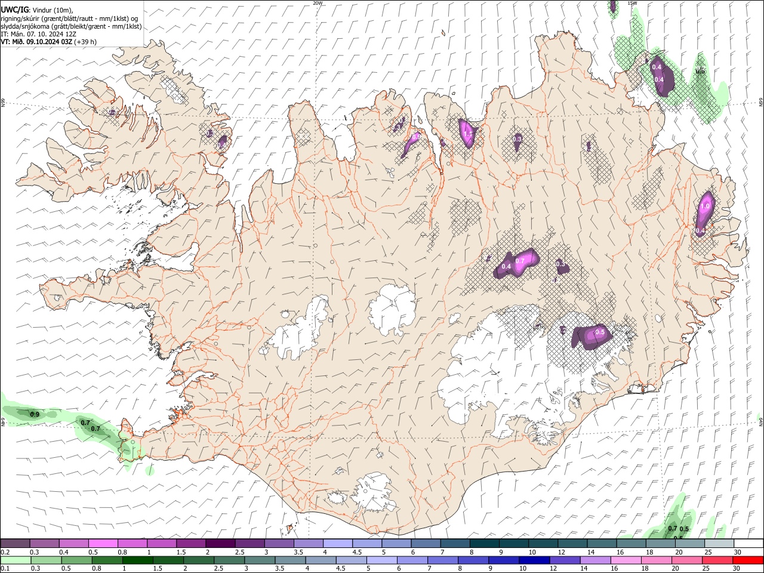Click the '0.5' value in the southeastern purple patch
The width and height of the screenshot is (764, 573).
pyautogui.click(x=600, y=332)
